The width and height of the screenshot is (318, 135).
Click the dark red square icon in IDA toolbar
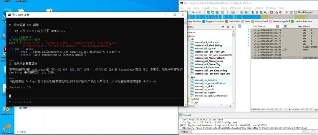pyautogui.click(x=272, y=12)
